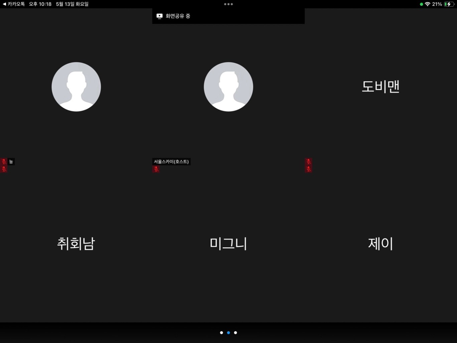The image size is (457, 343).
Task: Tap the muted mic icon in 제이 tile
Action: tap(308, 169)
